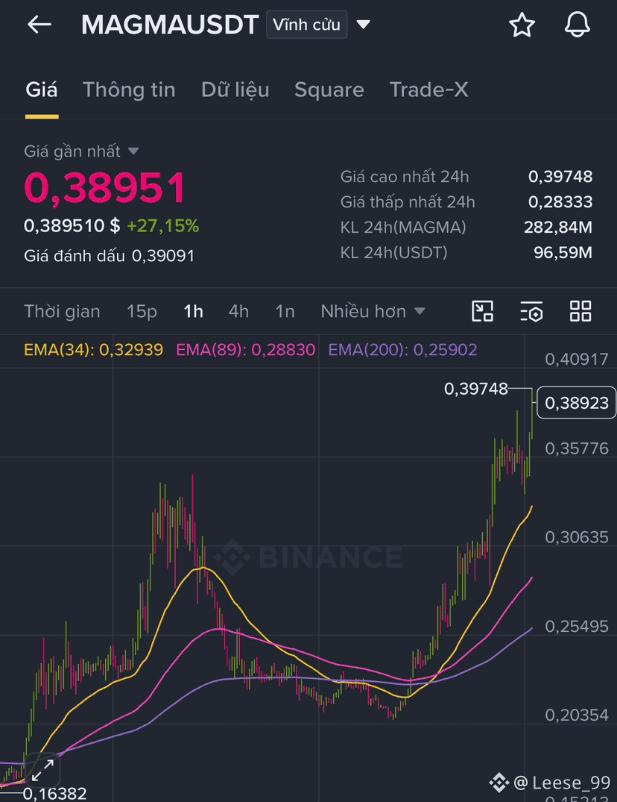Tap the 0,25495 price axis label
Viewport: 617px width, 802px height.
(577, 626)
